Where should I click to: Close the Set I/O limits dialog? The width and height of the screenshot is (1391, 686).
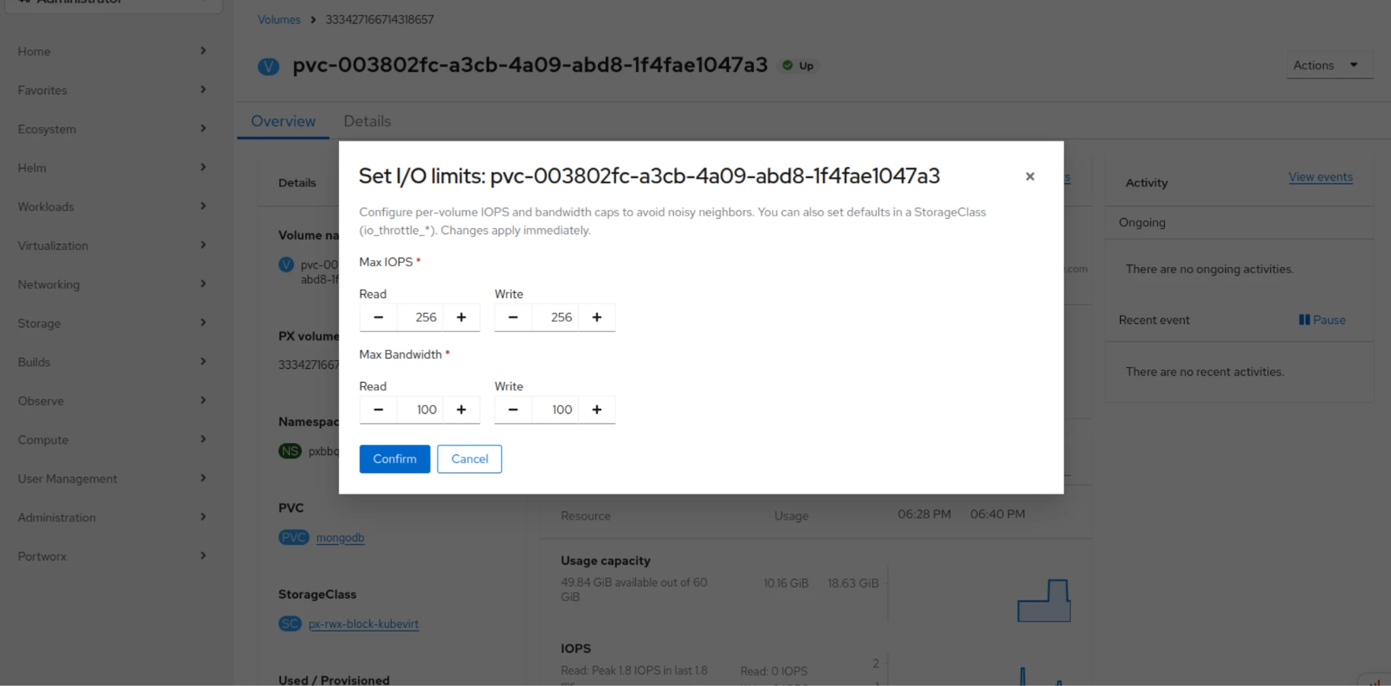1030,177
